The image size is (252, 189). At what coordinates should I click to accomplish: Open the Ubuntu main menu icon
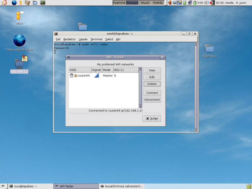coord(4,3)
